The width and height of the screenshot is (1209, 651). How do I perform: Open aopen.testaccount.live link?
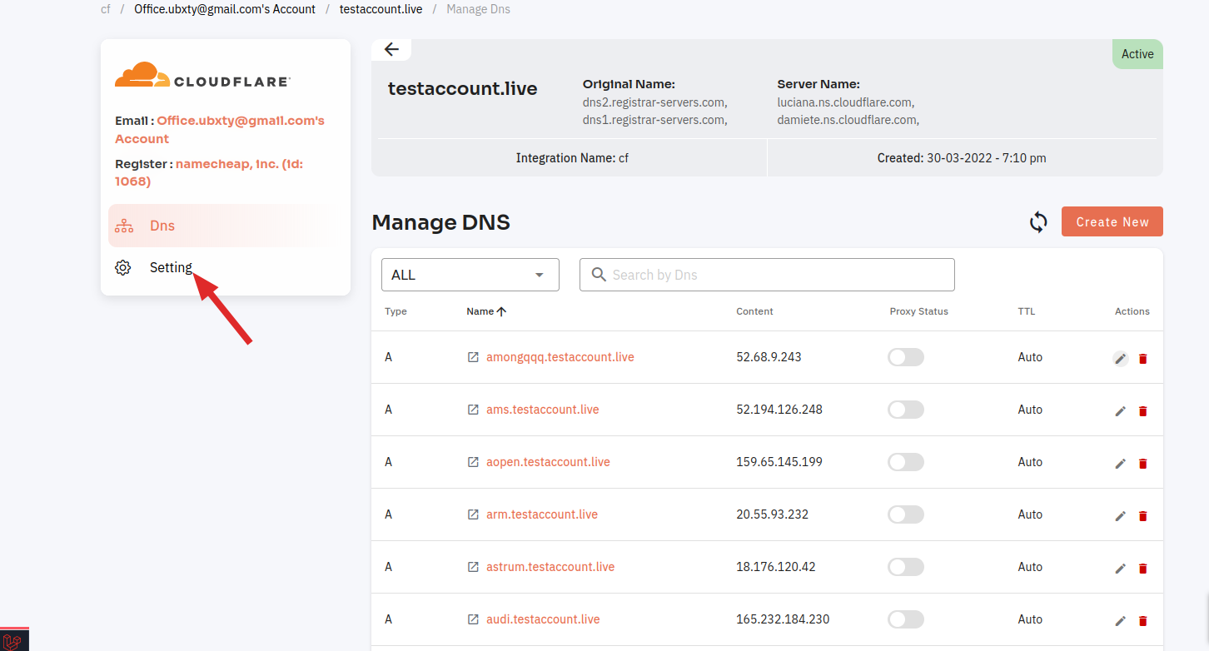(x=548, y=462)
